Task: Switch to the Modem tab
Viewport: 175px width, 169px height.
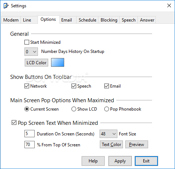Action: click(11, 20)
